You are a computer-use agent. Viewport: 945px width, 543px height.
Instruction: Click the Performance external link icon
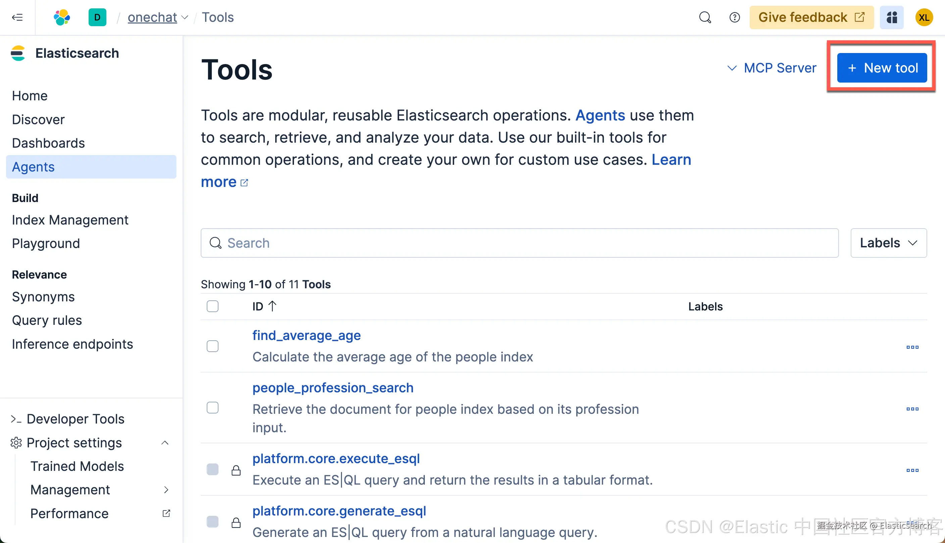[166, 513]
